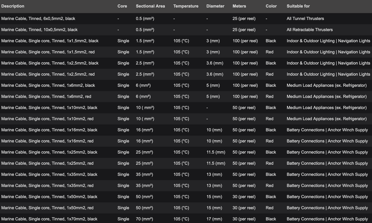This screenshot has height=223, width=372.
Task: Select the Core column header
Action: (x=122, y=6)
